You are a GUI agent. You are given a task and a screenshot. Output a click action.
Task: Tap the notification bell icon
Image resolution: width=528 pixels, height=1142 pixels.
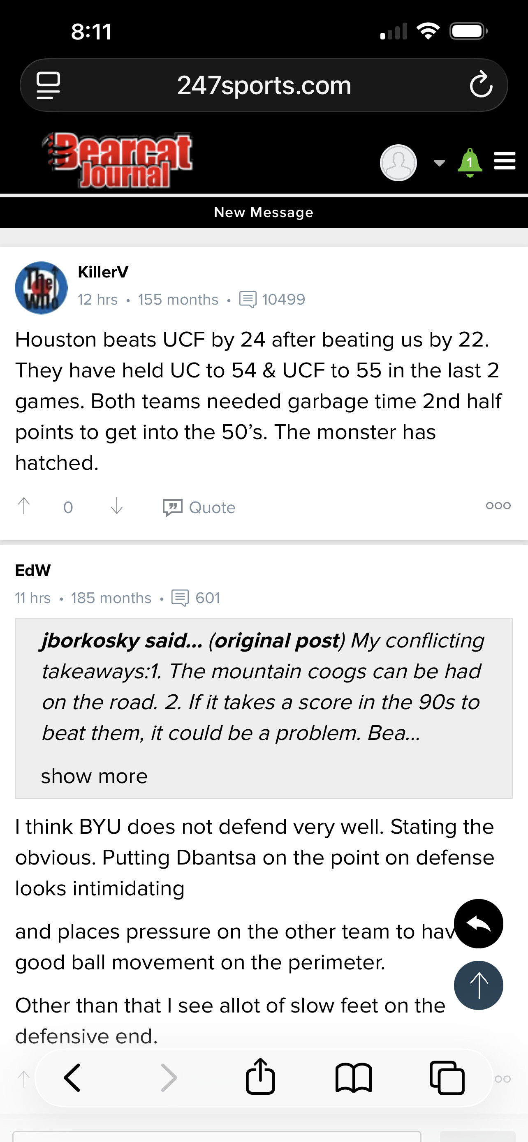pyautogui.click(x=470, y=163)
